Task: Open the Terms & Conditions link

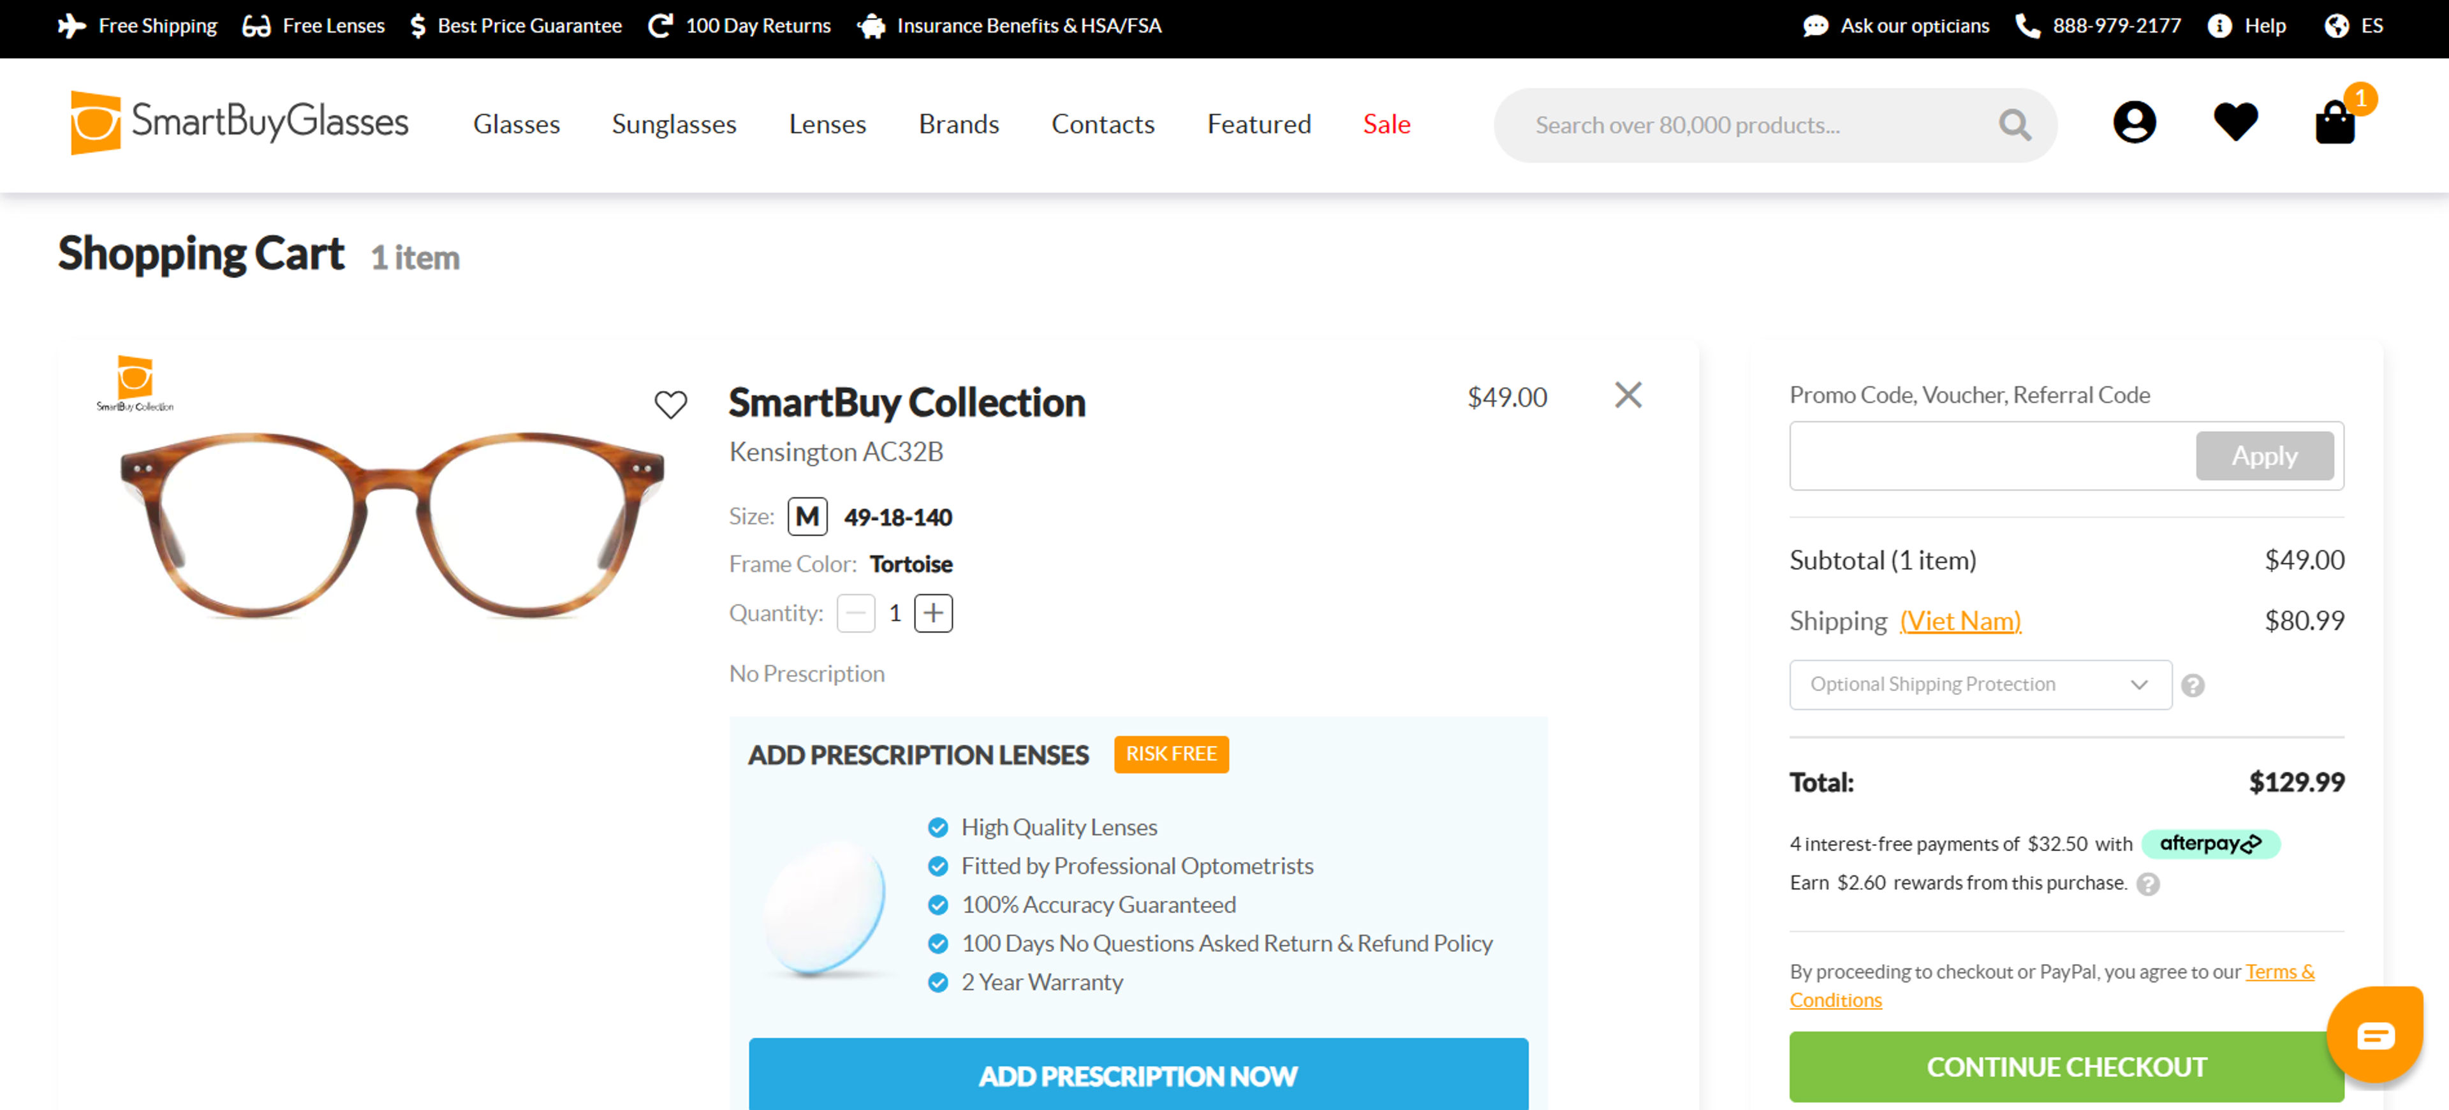Action: 2052,986
